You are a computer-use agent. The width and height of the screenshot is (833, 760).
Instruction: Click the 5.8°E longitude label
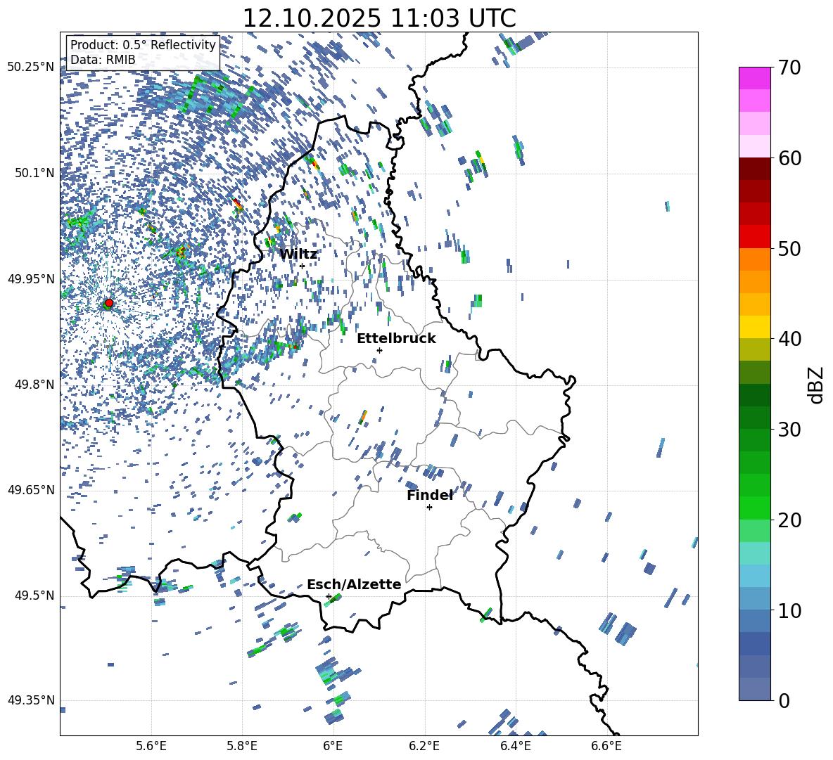point(242,746)
